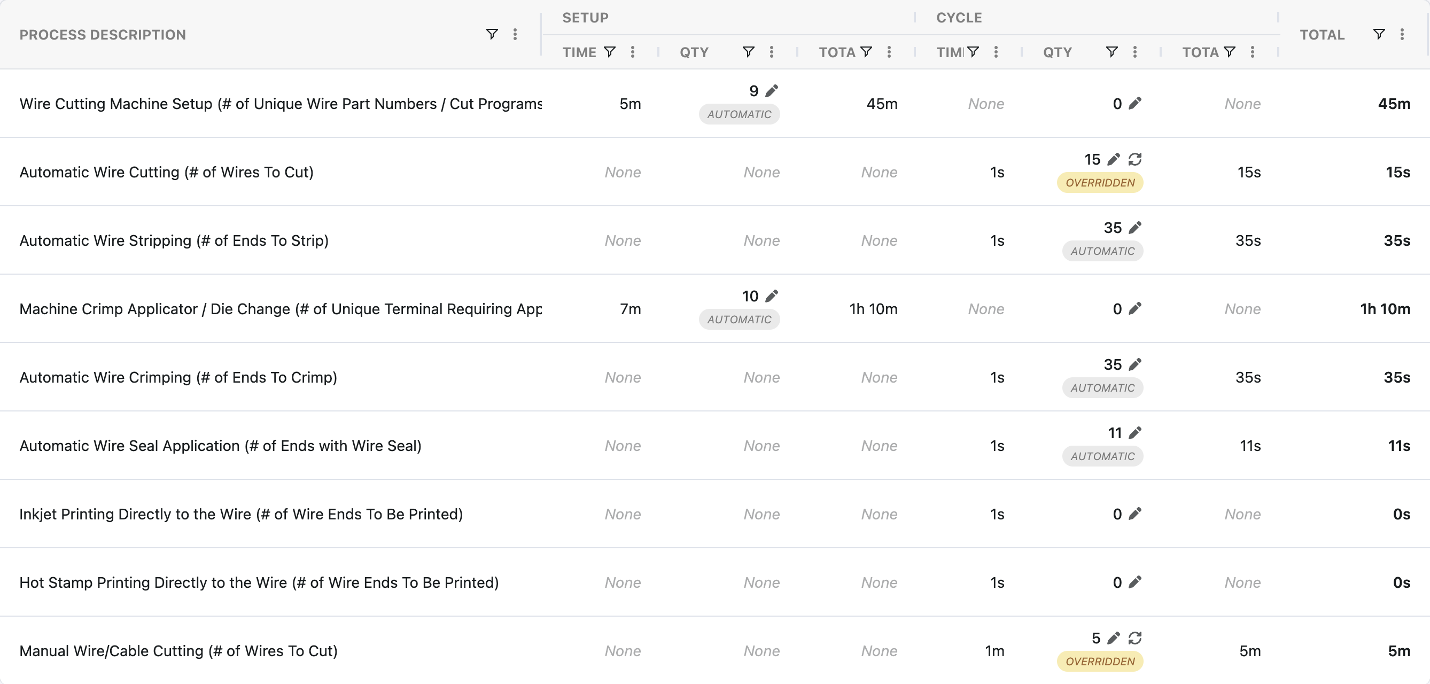Edit cycle qty 5 for Manual Wire/Cable Cutting
This screenshot has height=684, width=1430.
[x=1113, y=638]
